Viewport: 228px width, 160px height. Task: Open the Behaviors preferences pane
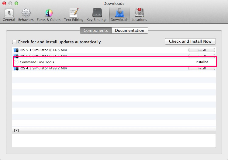click(x=26, y=15)
